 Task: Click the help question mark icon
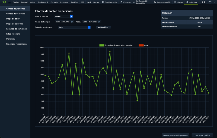[x=210, y=2]
